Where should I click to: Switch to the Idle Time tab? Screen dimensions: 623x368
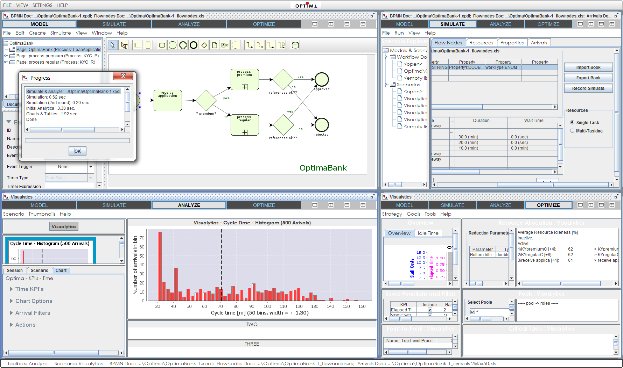pyautogui.click(x=428, y=233)
